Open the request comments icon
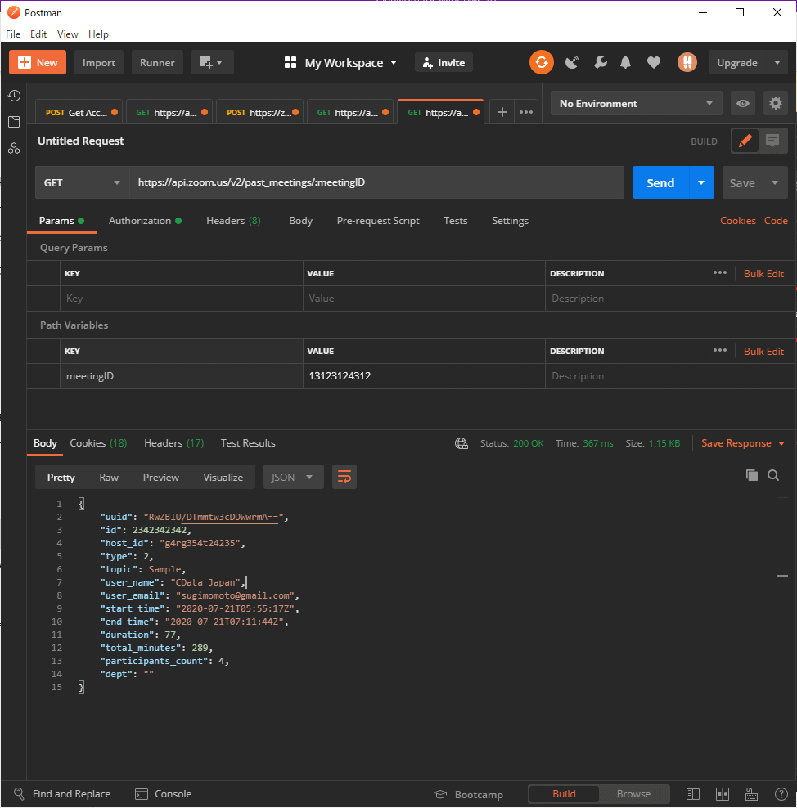This screenshot has height=808, width=797. pyautogui.click(x=772, y=141)
